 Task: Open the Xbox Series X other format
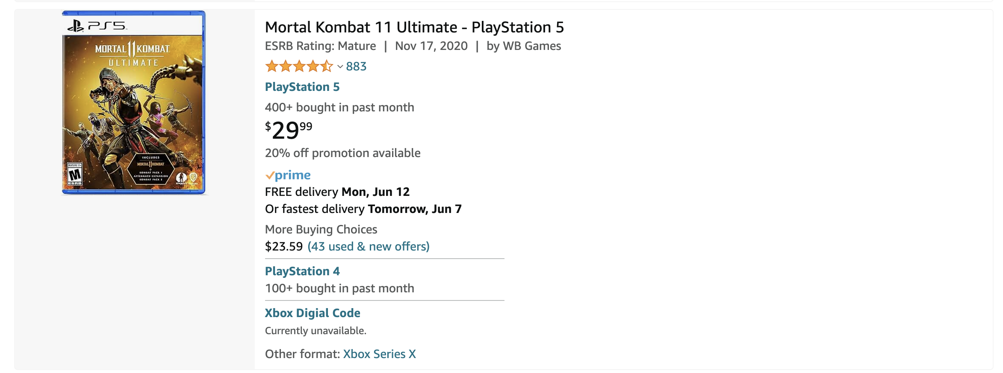[x=379, y=354]
